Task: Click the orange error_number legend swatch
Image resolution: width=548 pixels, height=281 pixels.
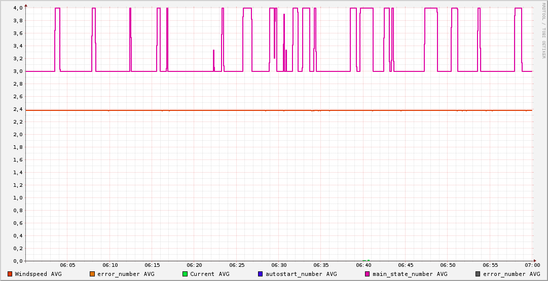Action: tap(92, 274)
